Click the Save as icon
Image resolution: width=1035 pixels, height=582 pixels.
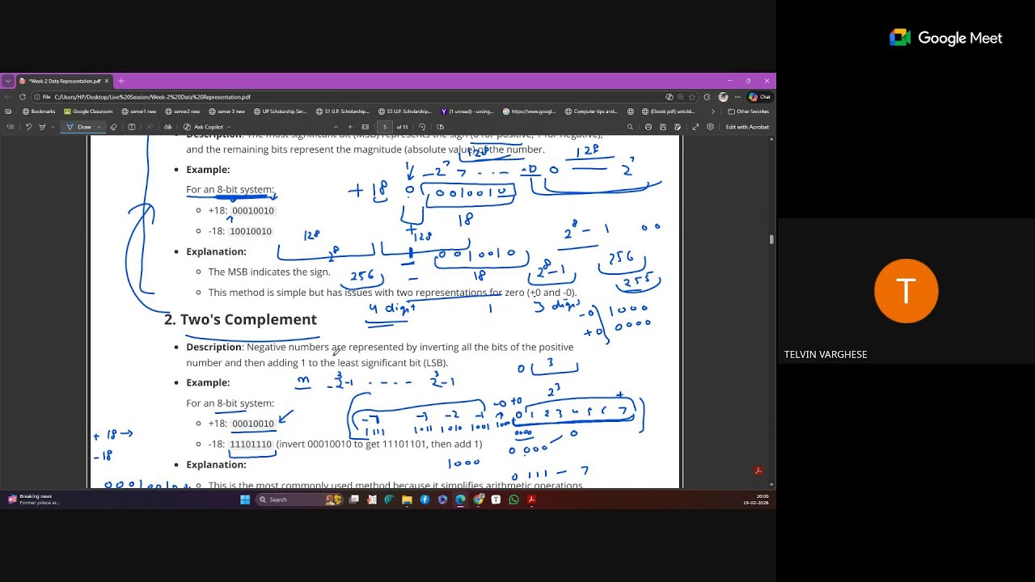click(x=678, y=127)
